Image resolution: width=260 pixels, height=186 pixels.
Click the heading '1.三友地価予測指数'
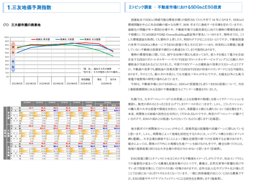[29, 7]
